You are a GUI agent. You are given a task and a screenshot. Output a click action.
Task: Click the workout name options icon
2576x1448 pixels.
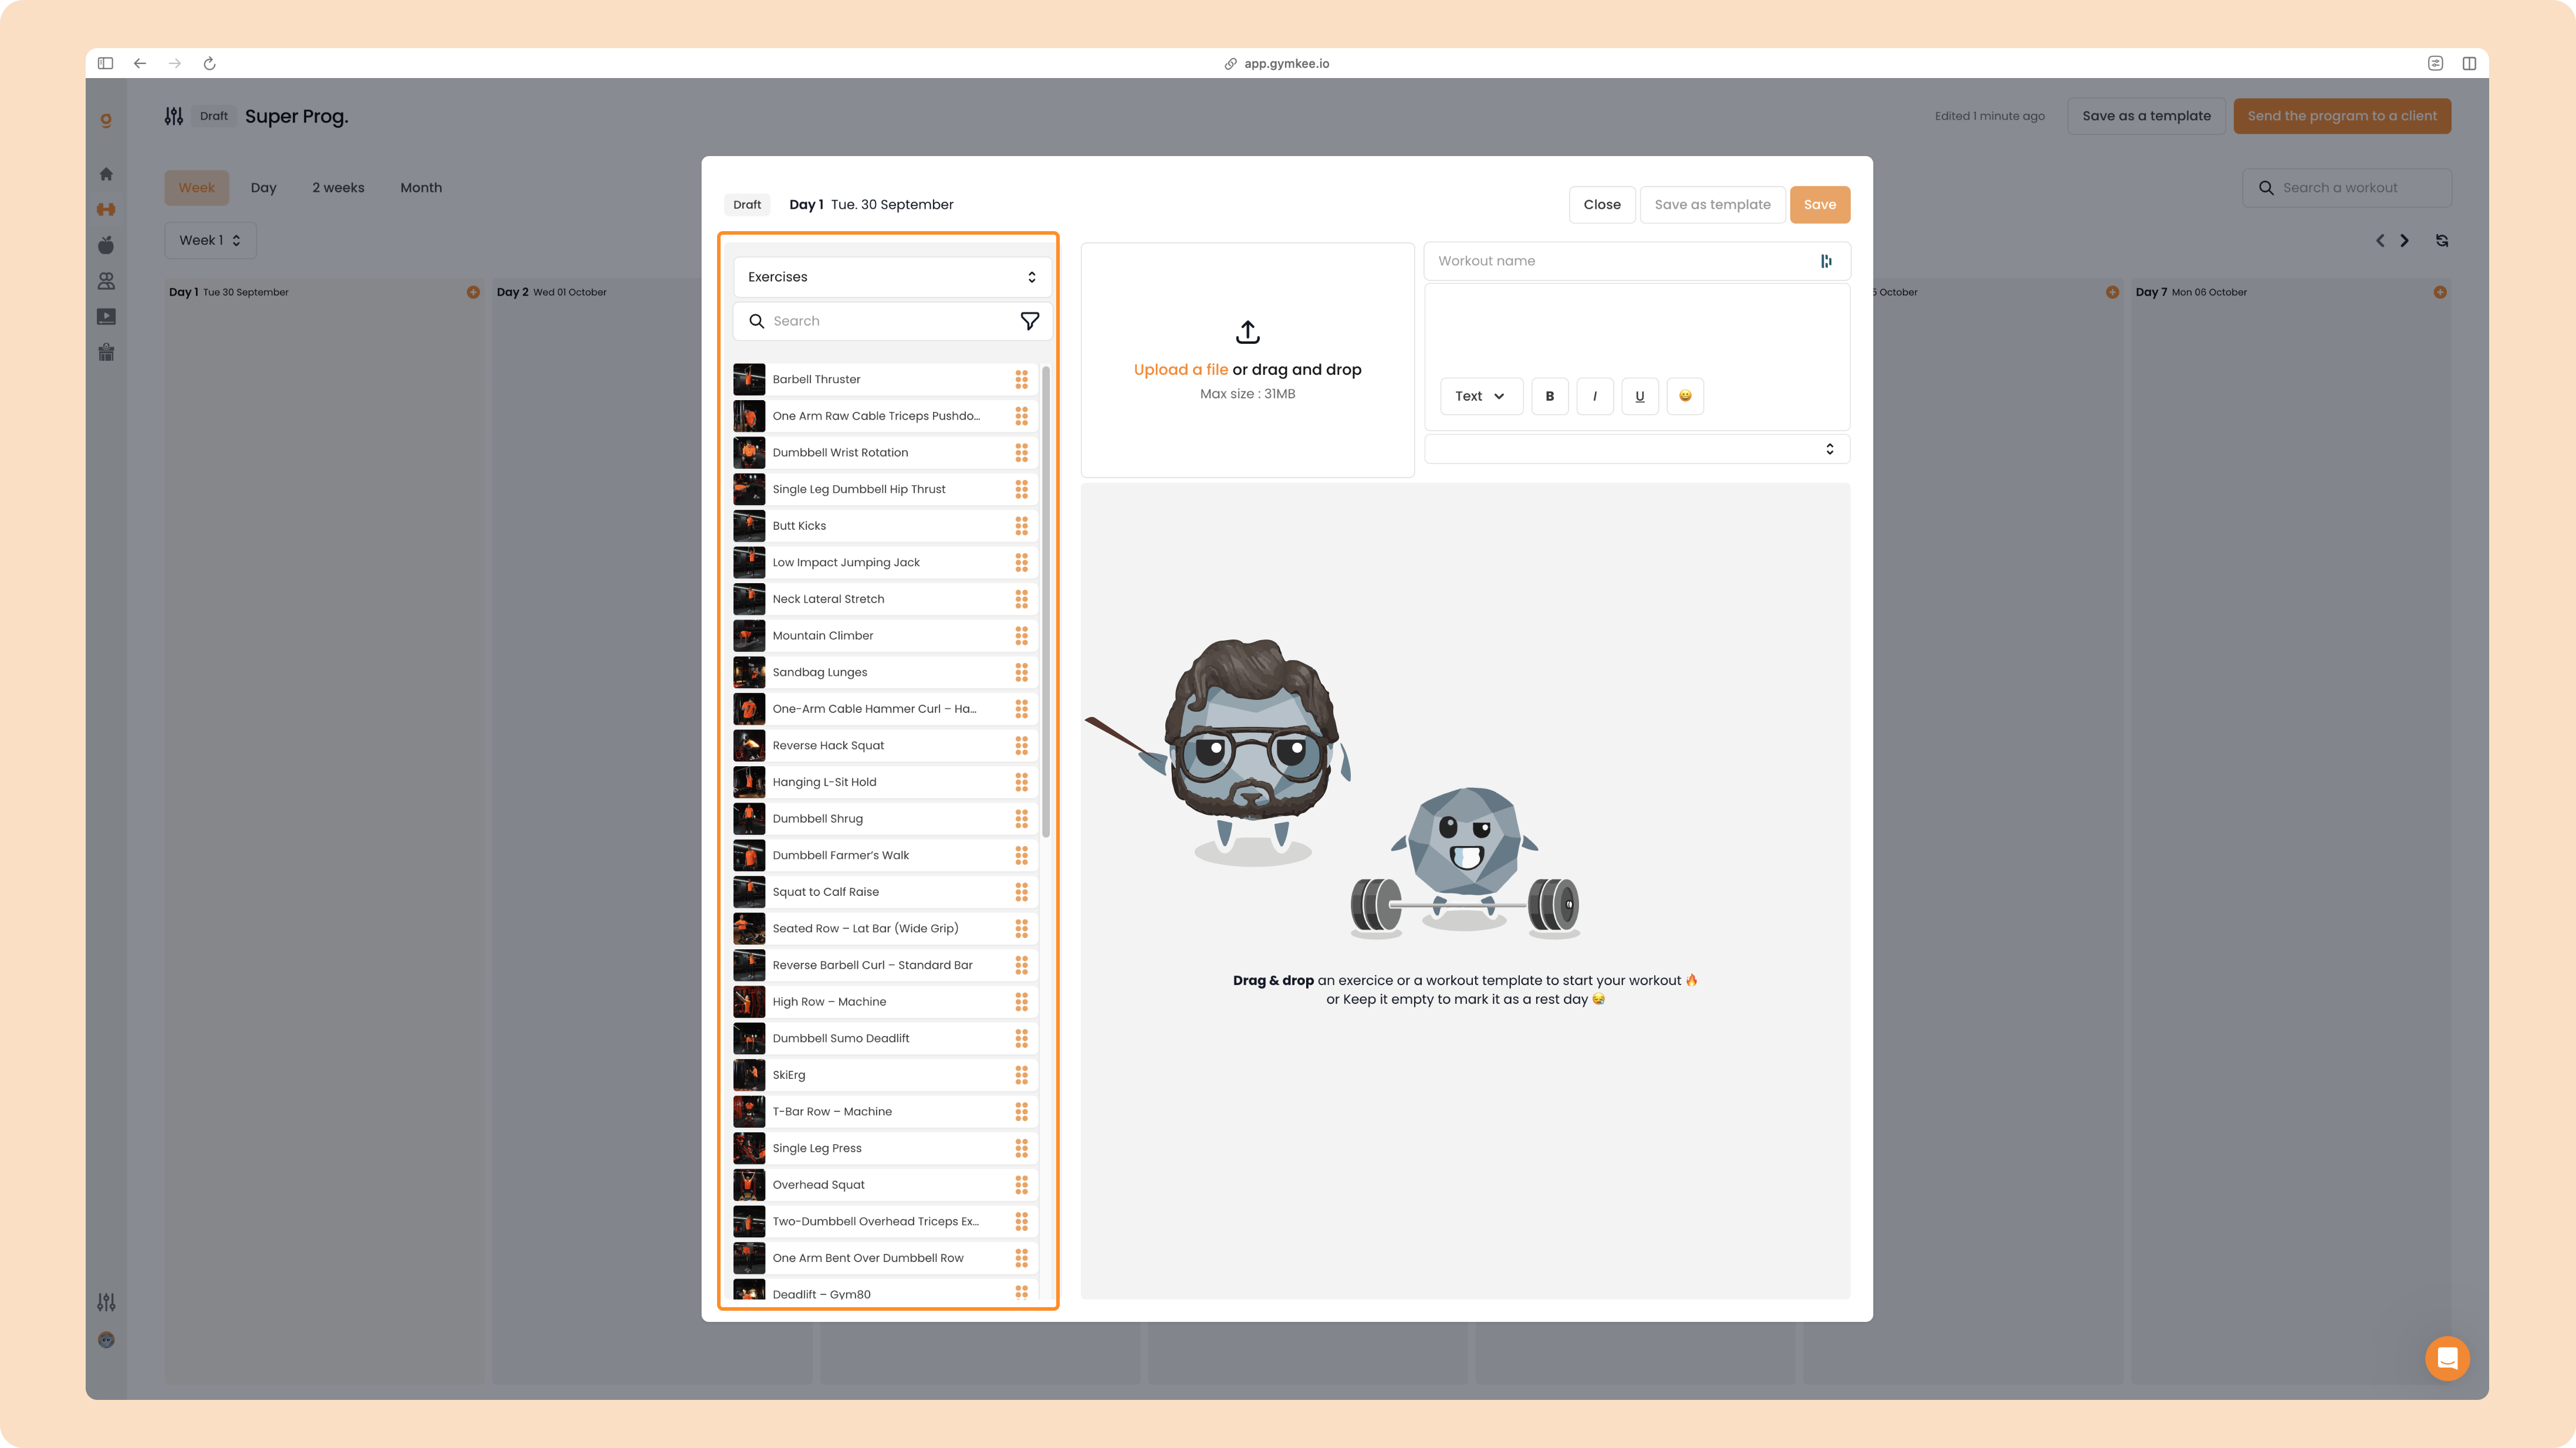(x=1826, y=261)
